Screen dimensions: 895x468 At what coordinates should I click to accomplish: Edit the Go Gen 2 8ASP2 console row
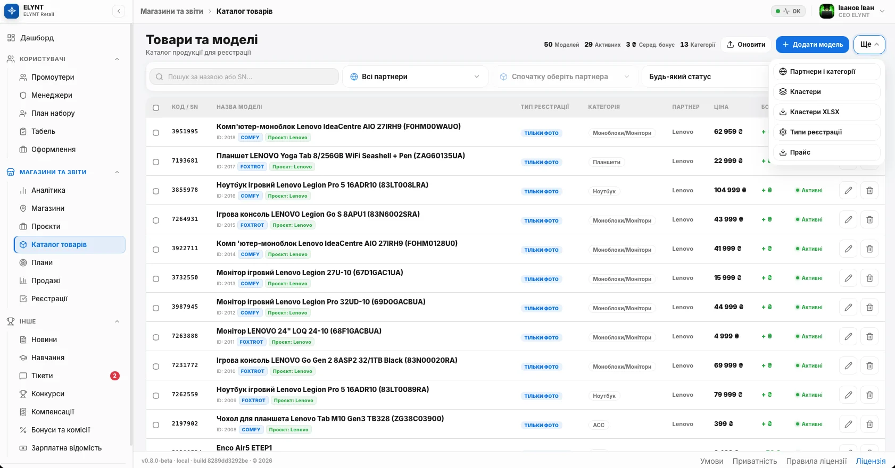(x=848, y=365)
